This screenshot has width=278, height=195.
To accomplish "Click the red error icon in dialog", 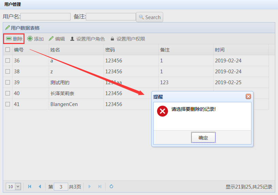I will [x=163, y=111].
